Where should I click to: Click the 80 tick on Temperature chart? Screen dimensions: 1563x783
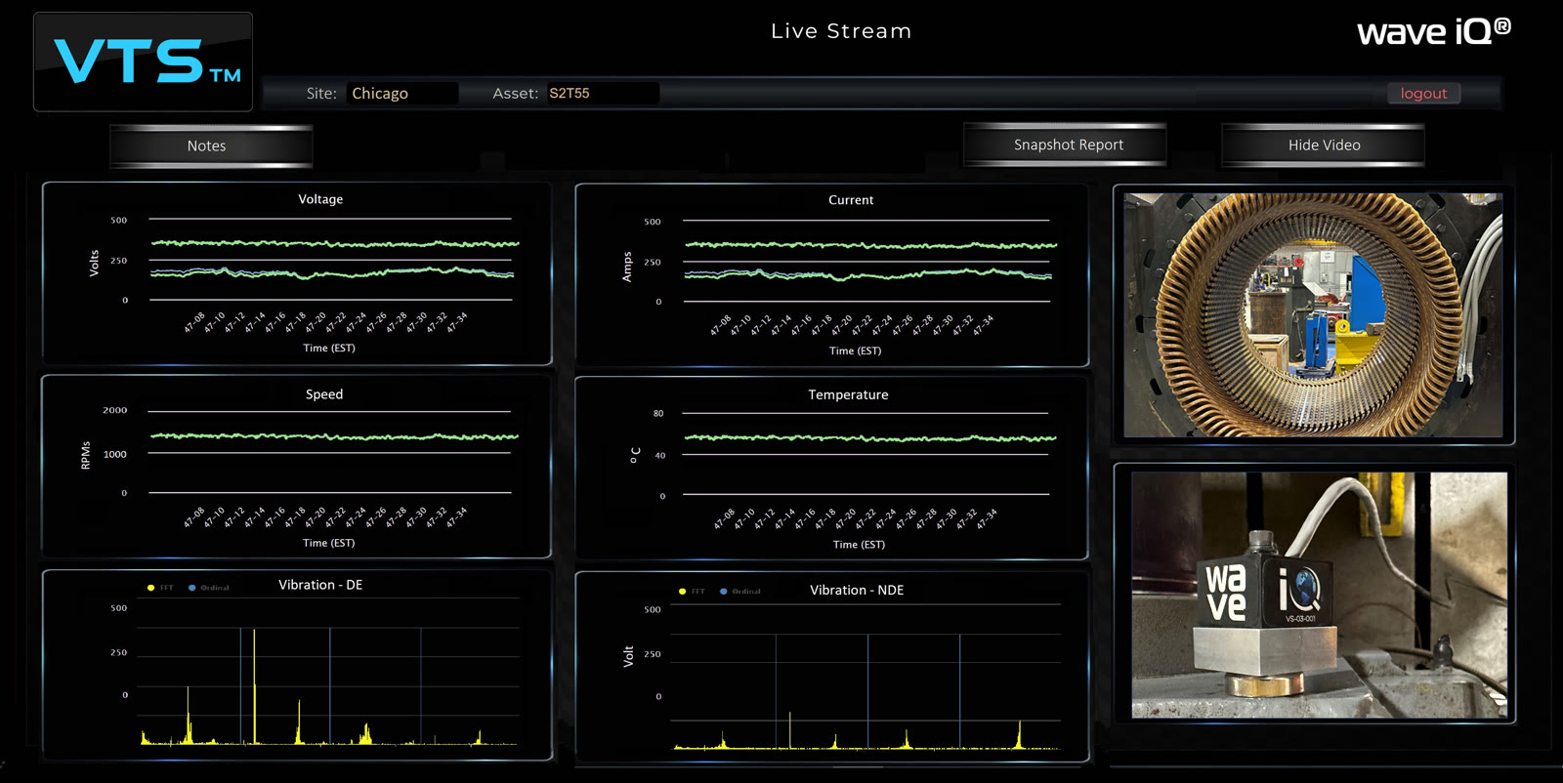click(x=658, y=414)
